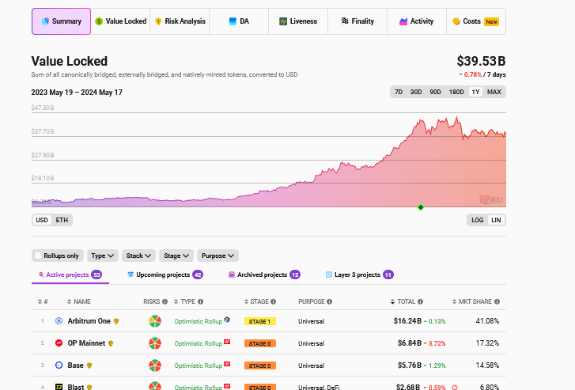
Task: Select the 30D chart range
Action: (x=416, y=92)
